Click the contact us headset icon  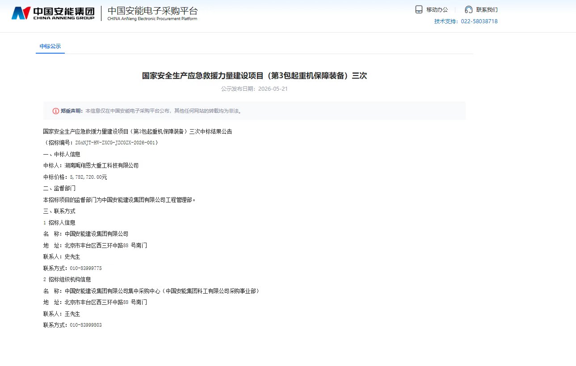point(469,9)
